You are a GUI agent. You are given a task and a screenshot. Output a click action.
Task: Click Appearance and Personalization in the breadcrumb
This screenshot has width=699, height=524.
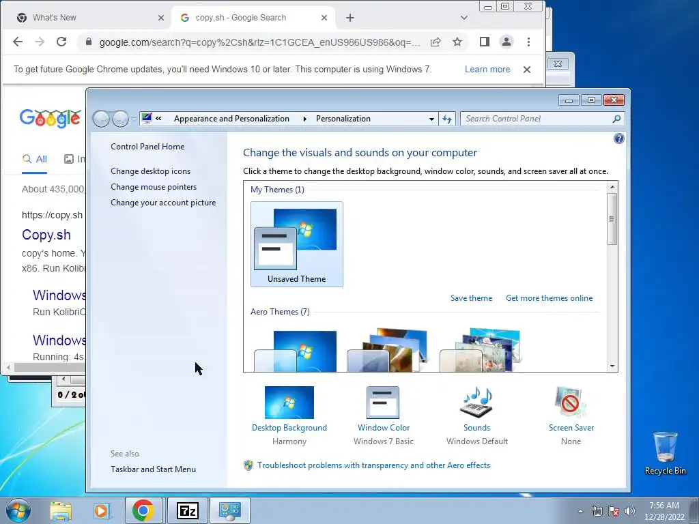231,119
